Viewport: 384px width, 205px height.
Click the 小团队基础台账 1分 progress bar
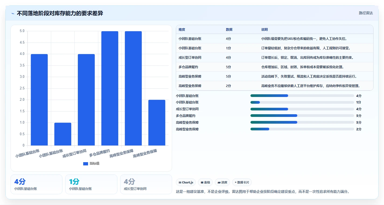[x=302, y=102]
